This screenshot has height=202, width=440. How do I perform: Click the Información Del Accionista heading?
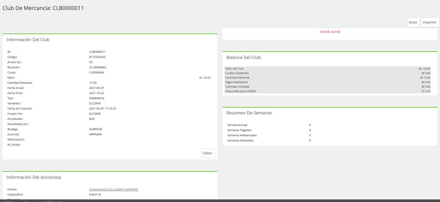click(33, 177)
